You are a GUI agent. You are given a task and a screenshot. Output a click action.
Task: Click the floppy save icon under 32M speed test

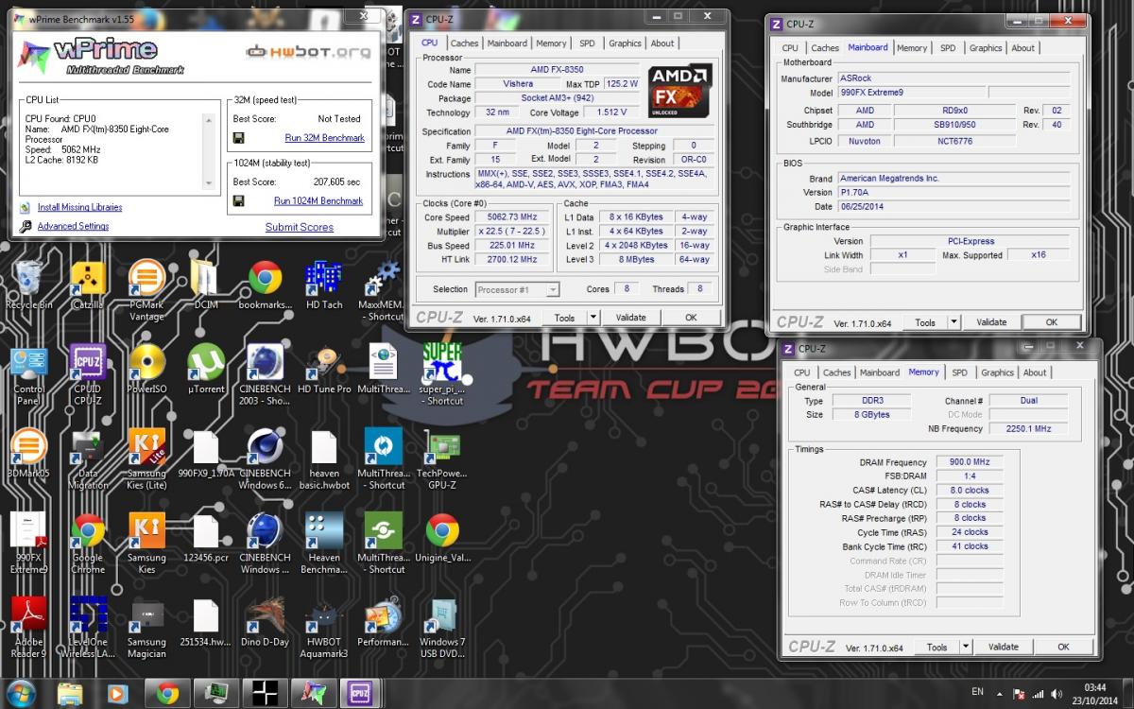pos(239,137)
